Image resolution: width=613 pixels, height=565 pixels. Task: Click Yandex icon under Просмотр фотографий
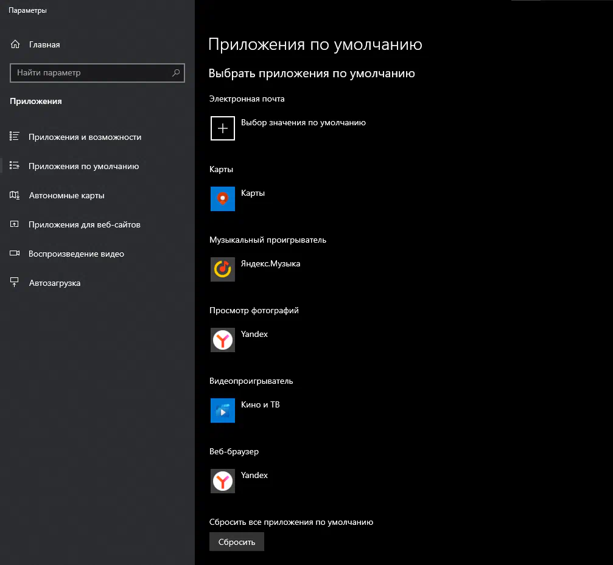click(222, 340)
